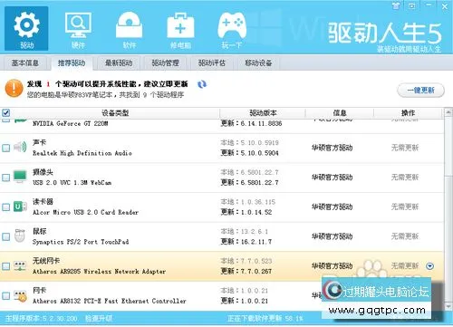Screen dimensions: 453x327
Task: Click the 驱动版本 column header
Action: [x=263, y=113]
